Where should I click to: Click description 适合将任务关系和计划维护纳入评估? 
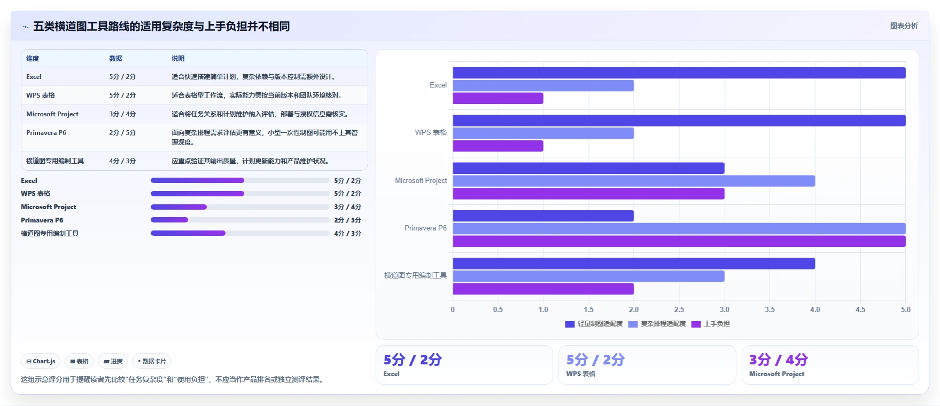261,114
